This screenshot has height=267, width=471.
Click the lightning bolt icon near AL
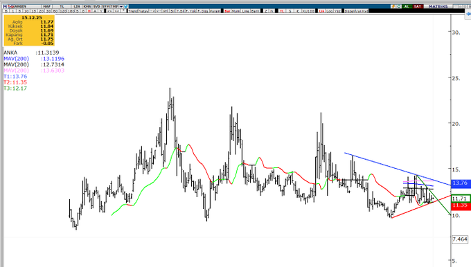393,6
